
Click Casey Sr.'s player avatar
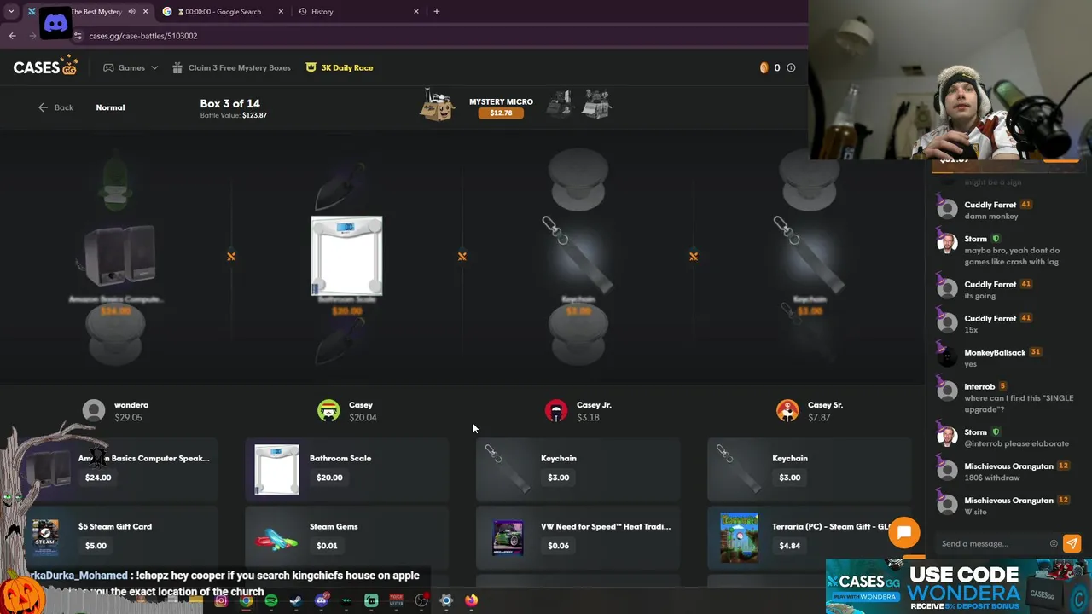[x=787, y=411]
